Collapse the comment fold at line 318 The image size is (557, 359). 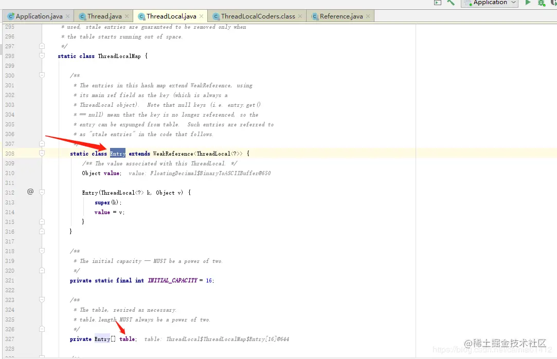pyautogui.click(x=42, y=251)
